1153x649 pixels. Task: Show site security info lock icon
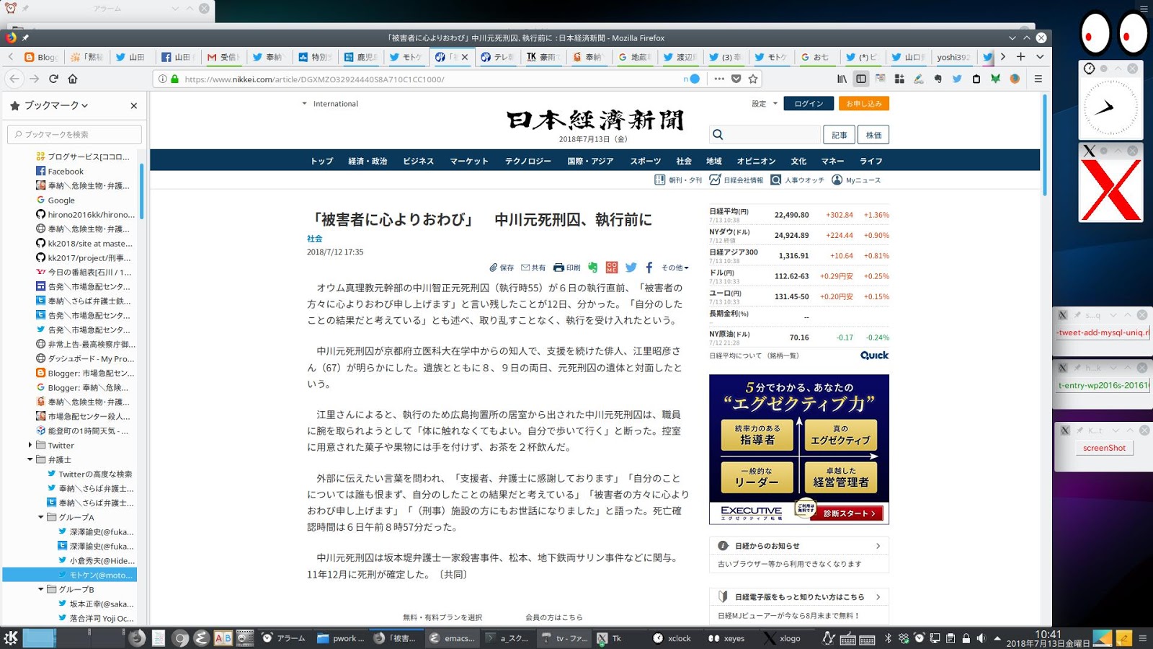(174, 79)
